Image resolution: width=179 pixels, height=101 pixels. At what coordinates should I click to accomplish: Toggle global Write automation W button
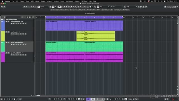(34, 7)
